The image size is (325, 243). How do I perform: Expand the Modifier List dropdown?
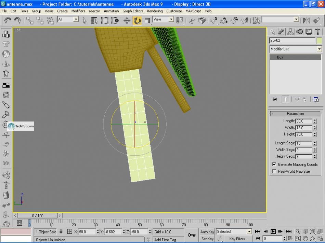click(319, 49)
